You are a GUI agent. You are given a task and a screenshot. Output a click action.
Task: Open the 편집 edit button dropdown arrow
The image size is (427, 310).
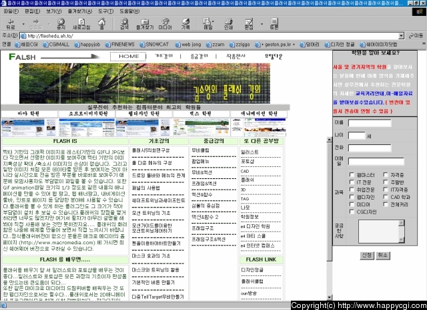[x=262, y=24]
